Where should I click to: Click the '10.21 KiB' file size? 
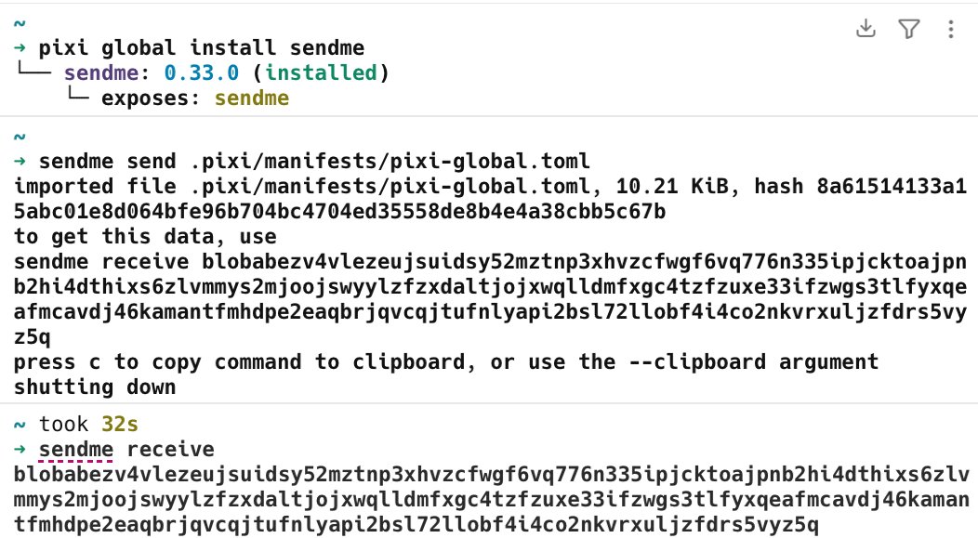coord(672,187)
